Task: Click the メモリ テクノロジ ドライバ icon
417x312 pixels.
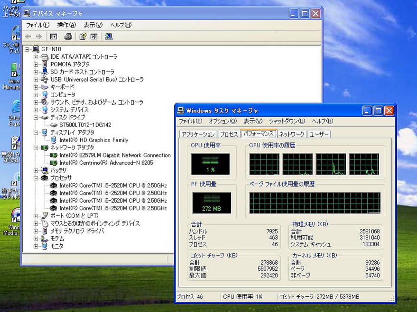Action: (x=44, y=231)
